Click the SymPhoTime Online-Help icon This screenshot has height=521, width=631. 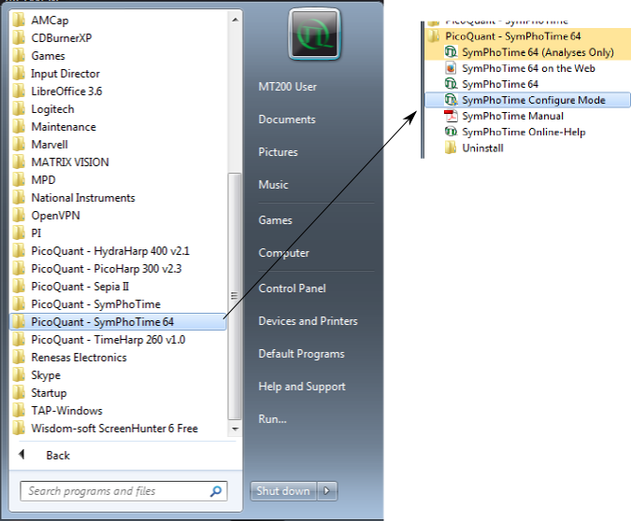coord(451,133)
